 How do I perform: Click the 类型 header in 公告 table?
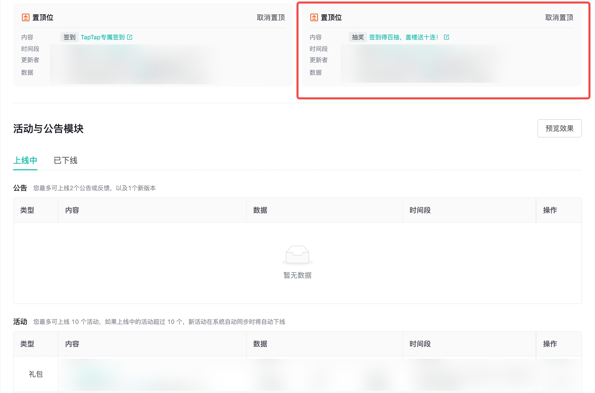pos(27,210)
